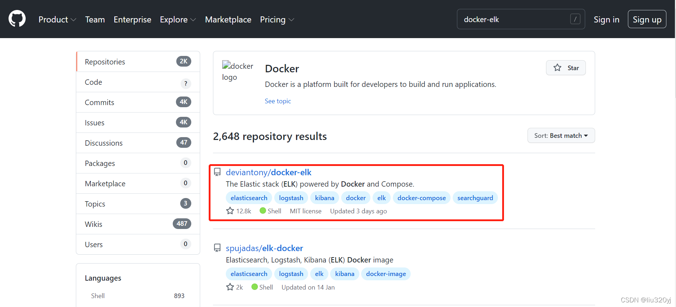The width and height of the screenshot is (676, 307).
Task: Open the Sort: Best match dropdown
Action: point(561,135)
